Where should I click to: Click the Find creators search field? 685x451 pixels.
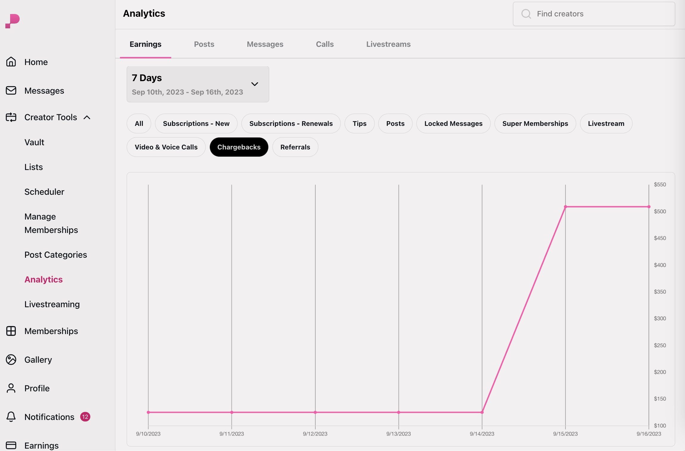pyautogui.click(x=593, y=14)
